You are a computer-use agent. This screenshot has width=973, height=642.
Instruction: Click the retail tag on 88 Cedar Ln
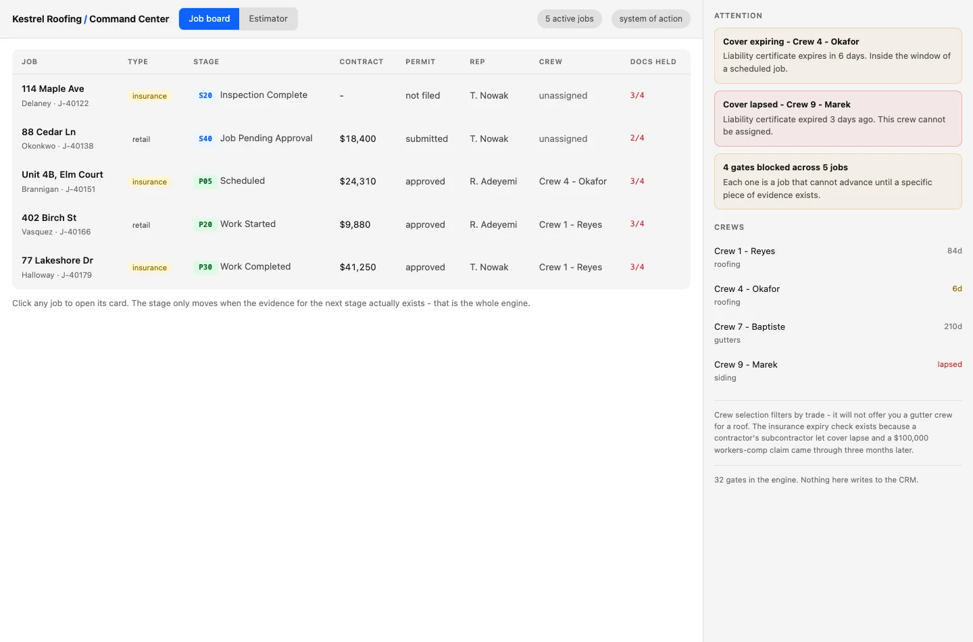[x=141, y=139]
